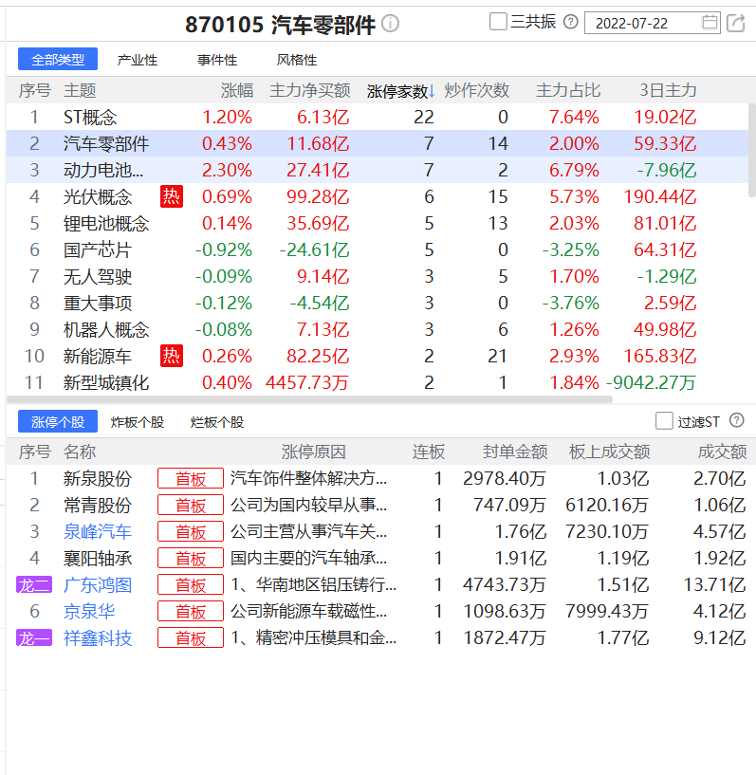The height and width of the screenshot is (775, 756).
Task: Select theme row 动力电池
Action: [378, 170]
